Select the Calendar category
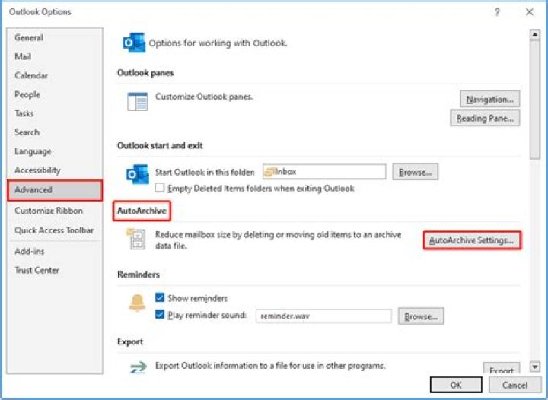The image size is (548, 400). pos(55,75)
